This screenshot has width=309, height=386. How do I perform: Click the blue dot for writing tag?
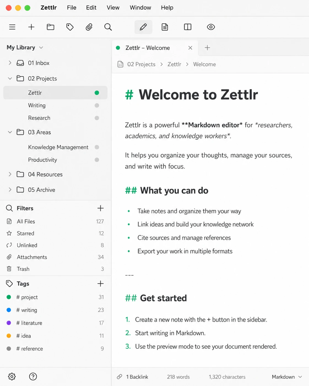coord(9,310)
